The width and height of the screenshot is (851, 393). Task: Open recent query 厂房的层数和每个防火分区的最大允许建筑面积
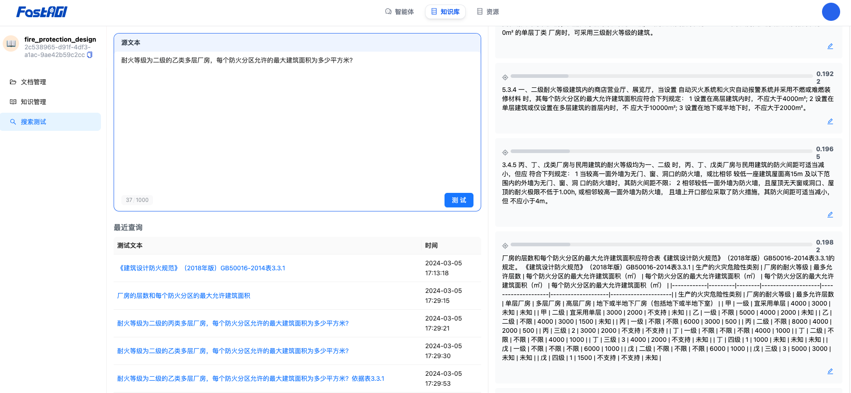(184, 296)
